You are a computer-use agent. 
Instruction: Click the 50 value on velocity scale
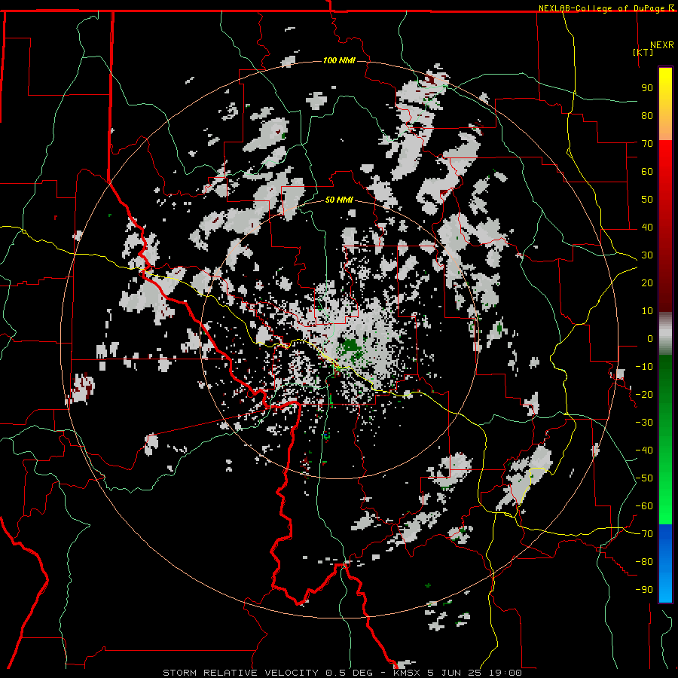[x=647, y=200]
